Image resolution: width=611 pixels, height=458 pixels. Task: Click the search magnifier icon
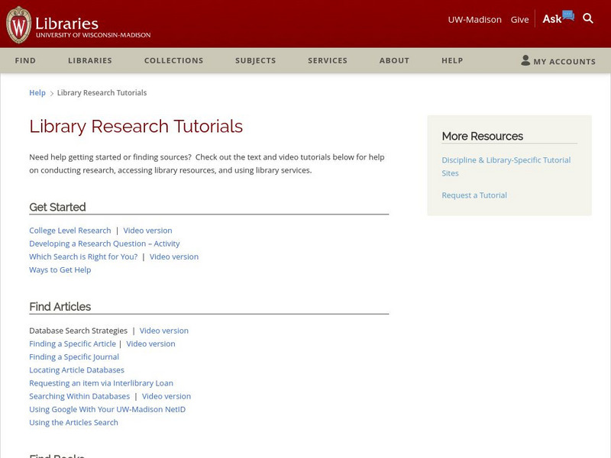coord(588,18)
